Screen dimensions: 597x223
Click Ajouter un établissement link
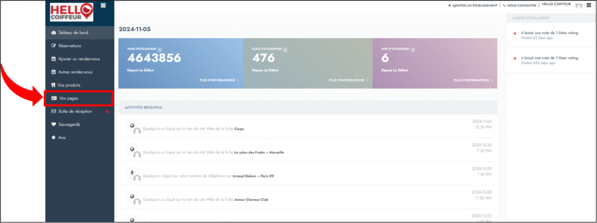pos(472,6)
